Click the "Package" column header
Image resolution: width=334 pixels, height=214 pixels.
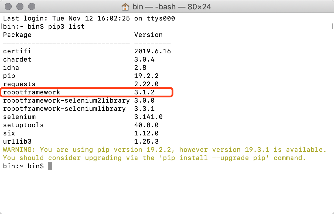click(x=17, y=35)
